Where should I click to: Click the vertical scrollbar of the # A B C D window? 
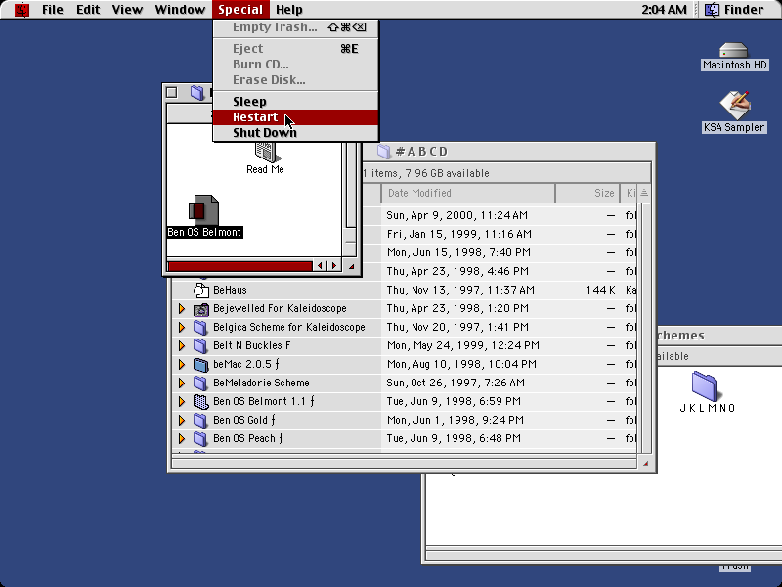tap(644, 328)
